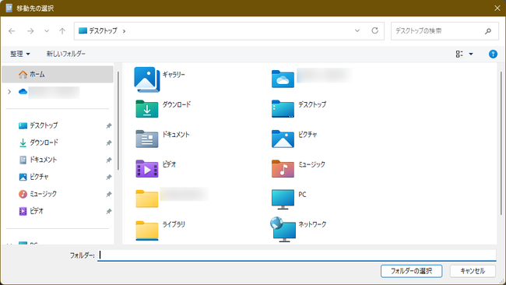Select the PC monitor icon
506x285 pixels.
[283, 199]
